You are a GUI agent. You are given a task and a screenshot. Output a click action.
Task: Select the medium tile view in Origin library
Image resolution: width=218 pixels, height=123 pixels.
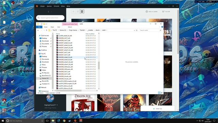78,12
